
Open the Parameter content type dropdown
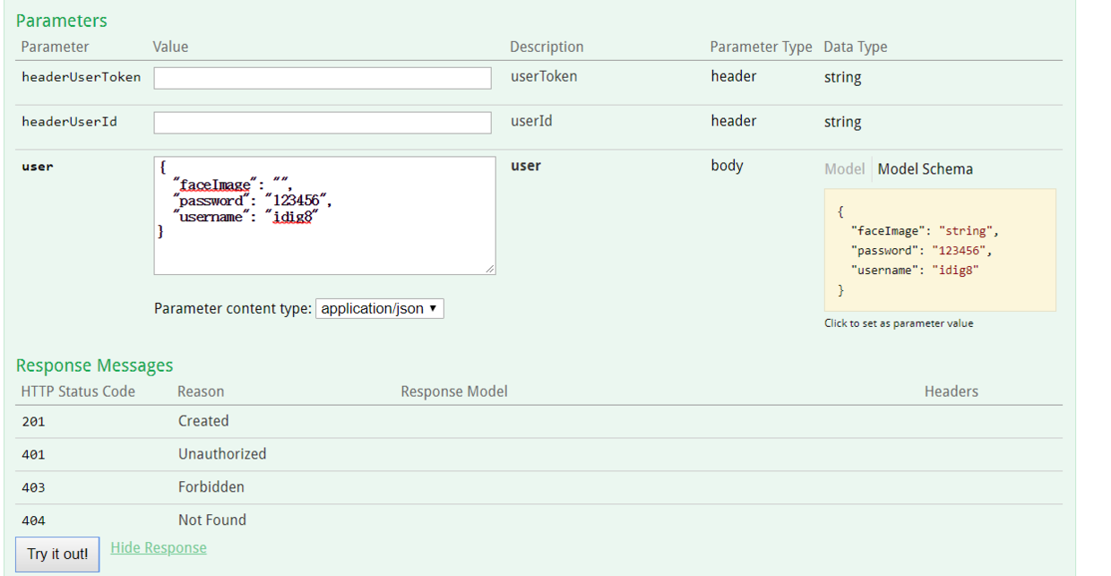pos(380,308)
